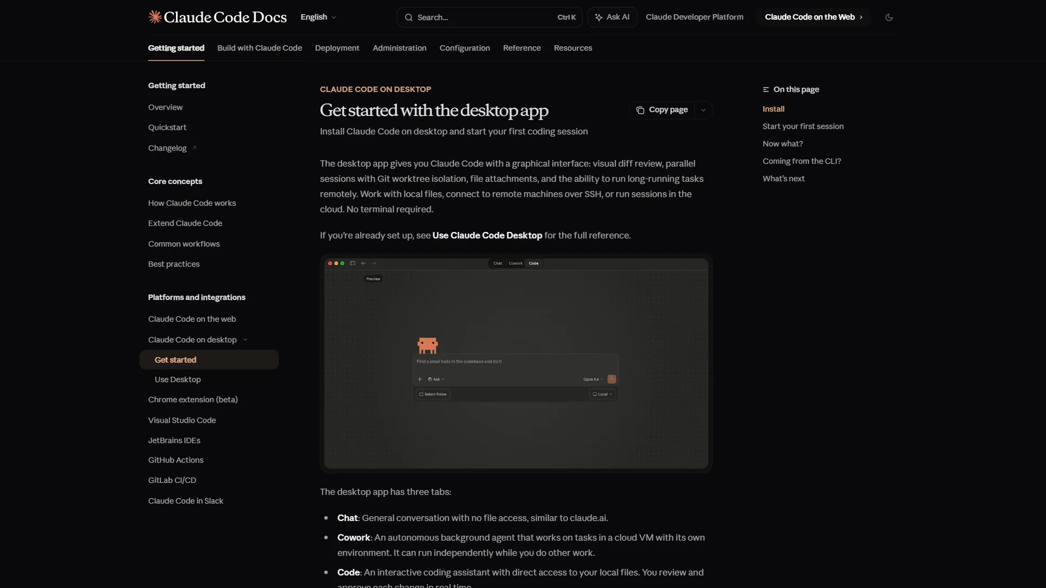Open Use Desktop sidebar item
1046x588 pixels.
tap(178, 379)
